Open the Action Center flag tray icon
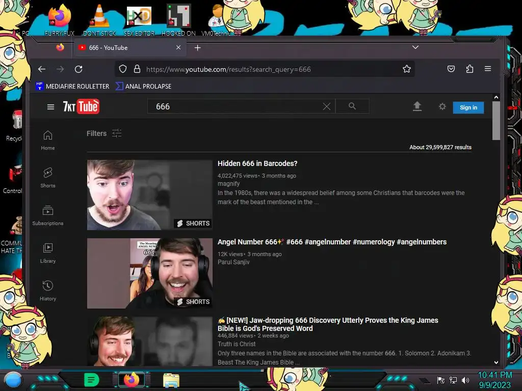 (x=441, y=380)
